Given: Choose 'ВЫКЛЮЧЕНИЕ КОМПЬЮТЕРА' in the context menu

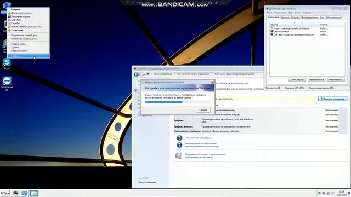Looking at the screenshot, I should [x=26, y=27].
